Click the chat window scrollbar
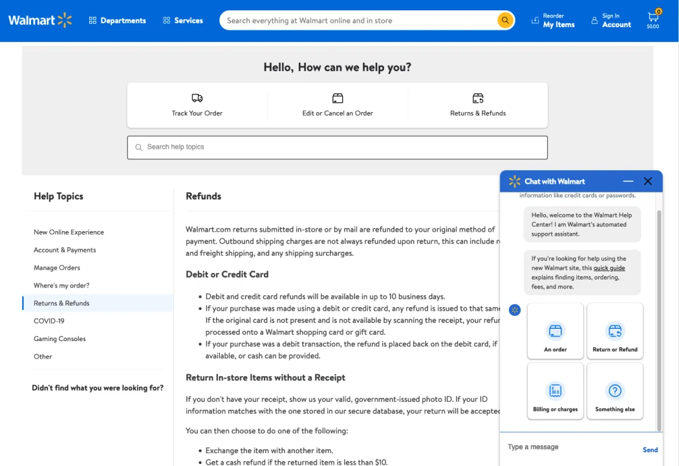This screenshot has height=466, width=679. [x=659, y=320]
